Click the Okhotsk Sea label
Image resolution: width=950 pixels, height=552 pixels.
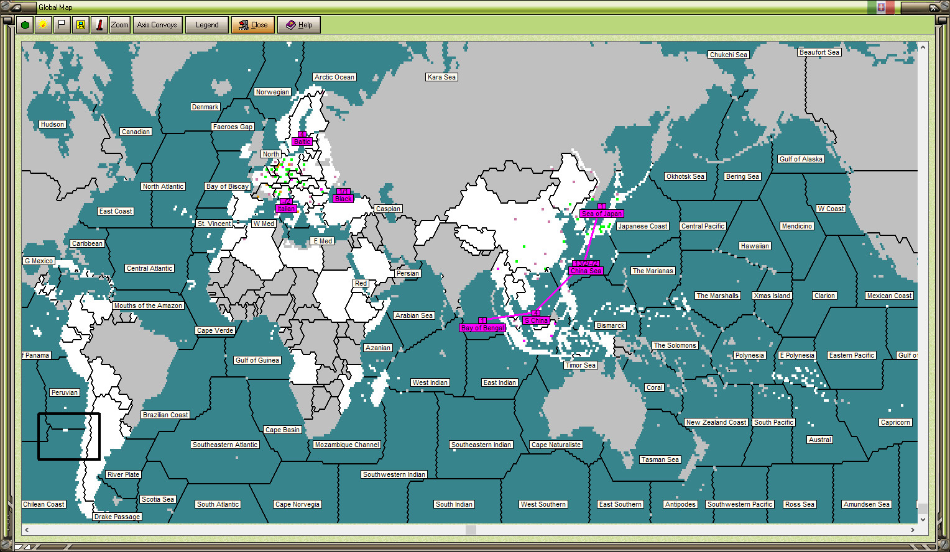[685, 176]
